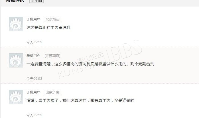The height and width of the screenshot is (118, 199).
Task: Click the circular arrow icon in the 刷新 button
Action: pyautogui.click(x=33, y=1)
